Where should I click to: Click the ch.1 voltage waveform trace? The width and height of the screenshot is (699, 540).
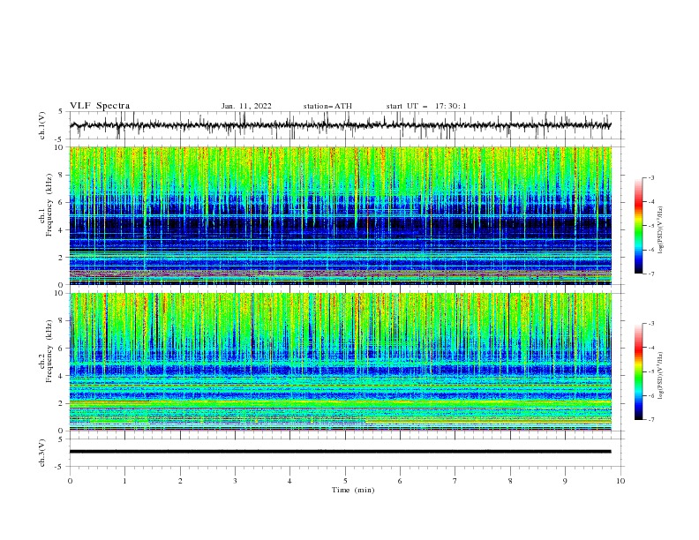(341, 125)
